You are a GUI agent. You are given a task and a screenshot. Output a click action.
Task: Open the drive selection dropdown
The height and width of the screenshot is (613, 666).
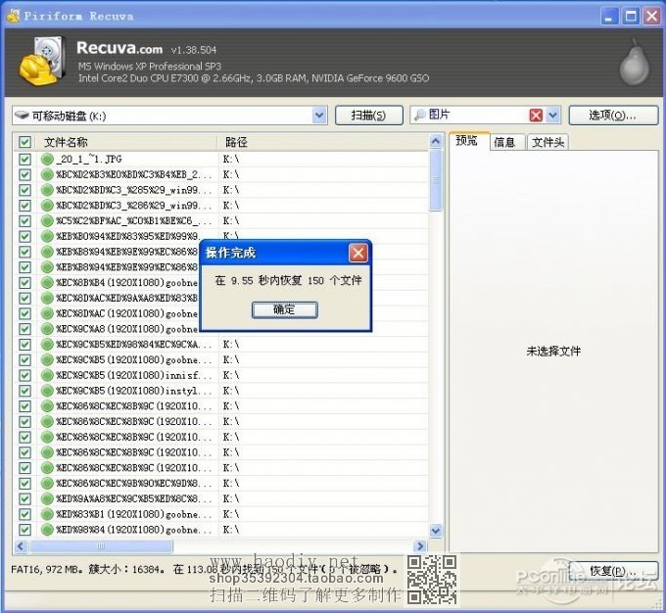coord(319,116)
